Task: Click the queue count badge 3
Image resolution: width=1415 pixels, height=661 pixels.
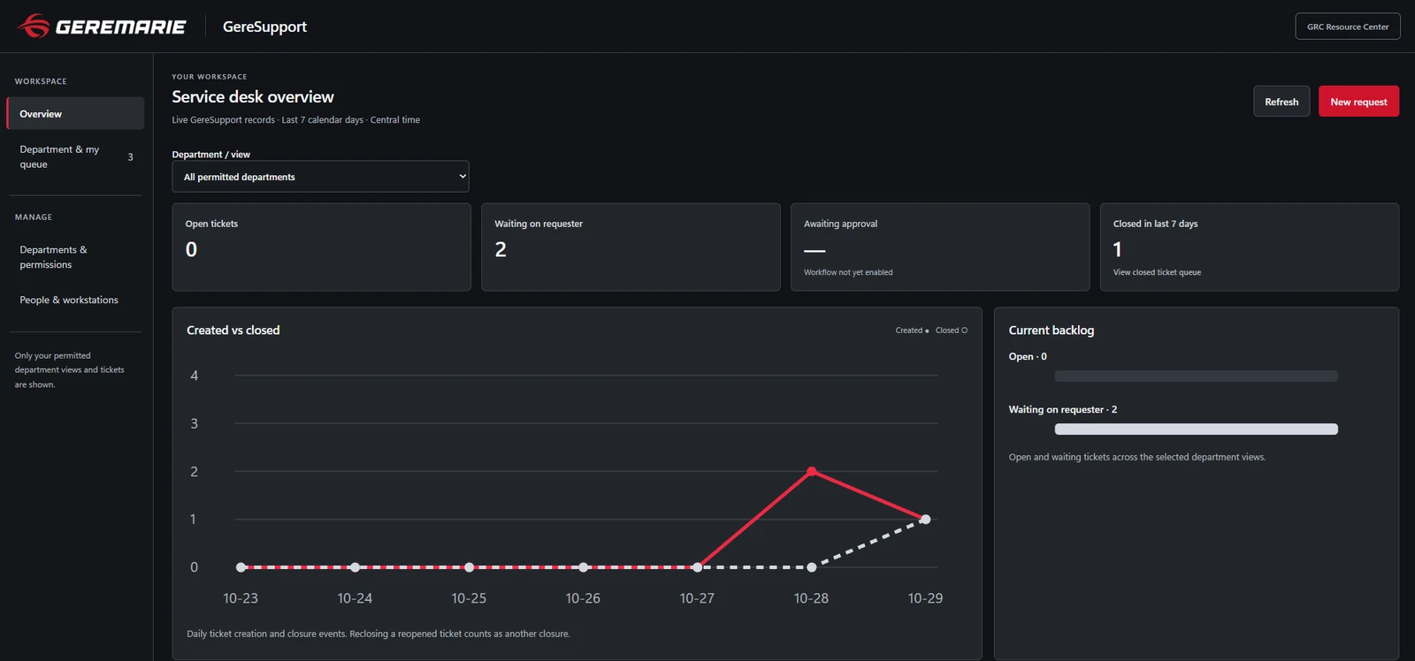Action: 130,157
